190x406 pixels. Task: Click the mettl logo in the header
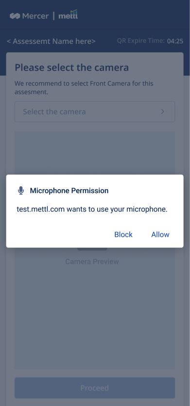68,15
